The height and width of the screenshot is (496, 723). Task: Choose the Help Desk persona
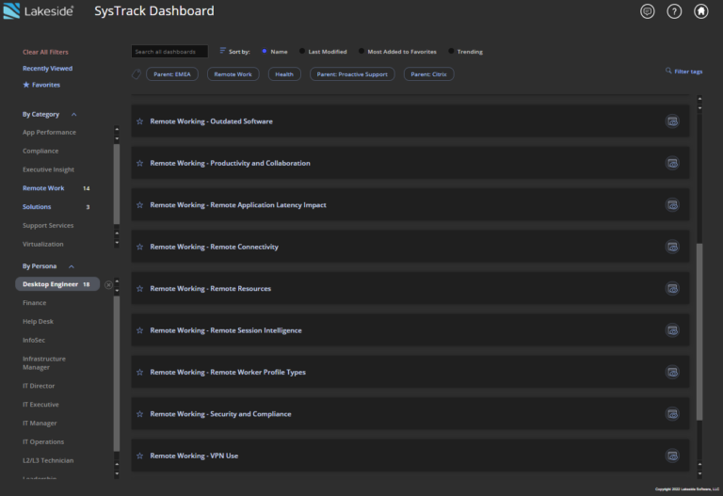(38, 322)
